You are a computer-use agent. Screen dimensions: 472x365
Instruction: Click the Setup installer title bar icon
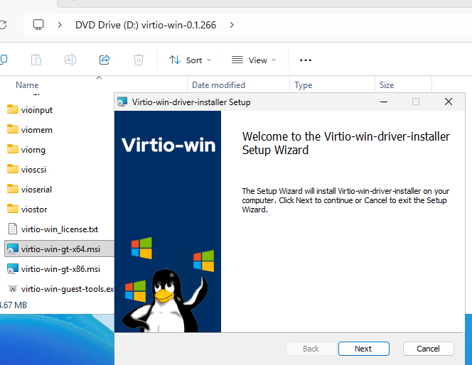[122, 102]
